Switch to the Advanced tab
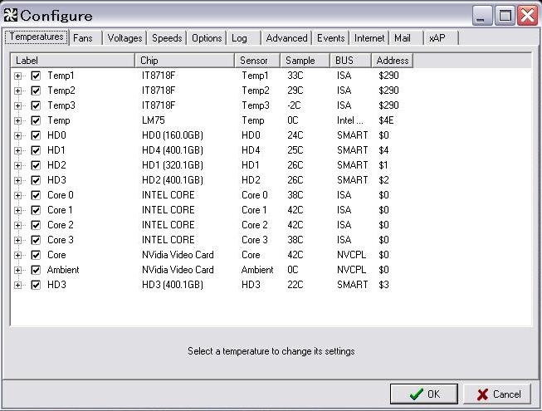The image size is (542, 411). [286, 37]
